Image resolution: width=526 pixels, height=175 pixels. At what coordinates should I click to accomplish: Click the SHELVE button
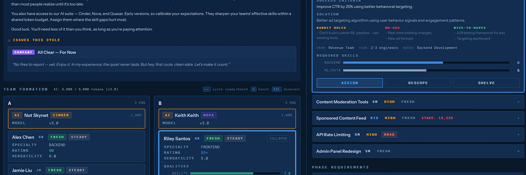pyautogui.click(x=486, y=83)
